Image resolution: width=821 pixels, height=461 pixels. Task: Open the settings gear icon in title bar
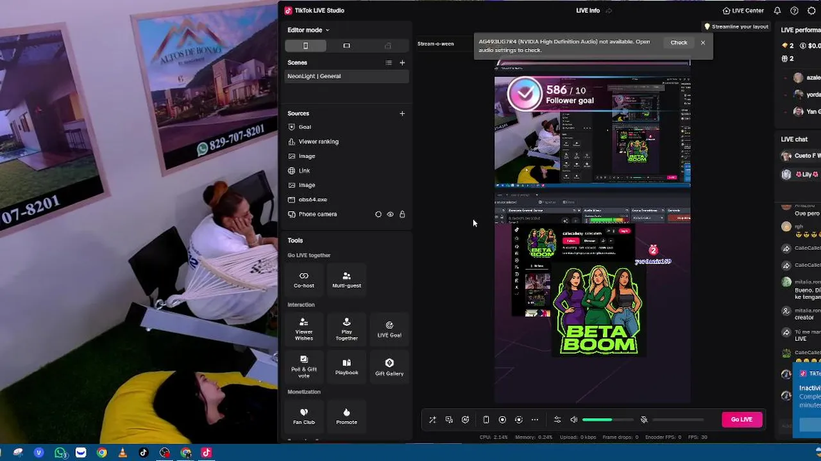click(811, 11)
